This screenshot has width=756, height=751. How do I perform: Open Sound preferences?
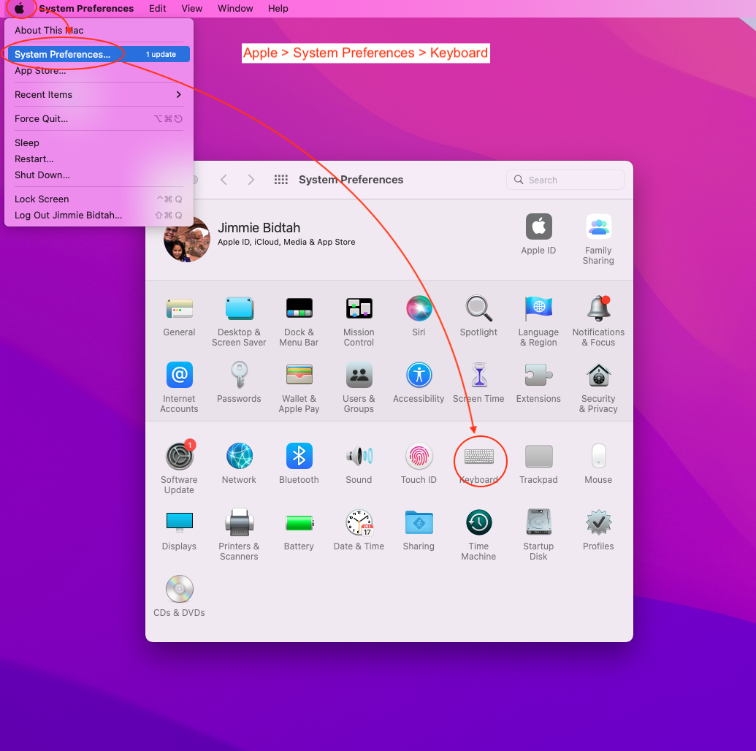click(359, 463)
